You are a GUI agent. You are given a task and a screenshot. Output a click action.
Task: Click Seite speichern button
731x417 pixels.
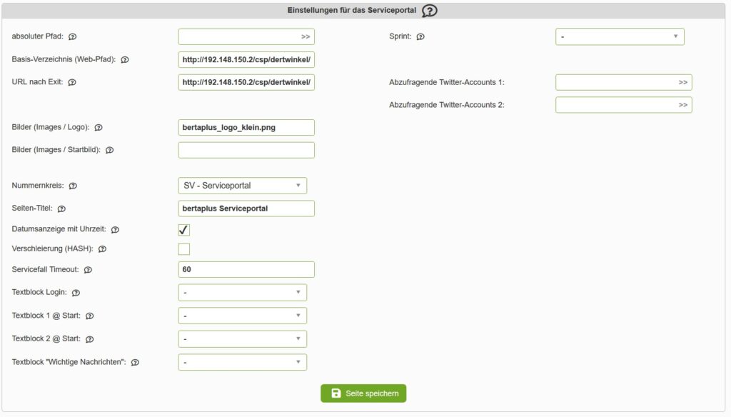pyautogui.click(x=363, y=393)
